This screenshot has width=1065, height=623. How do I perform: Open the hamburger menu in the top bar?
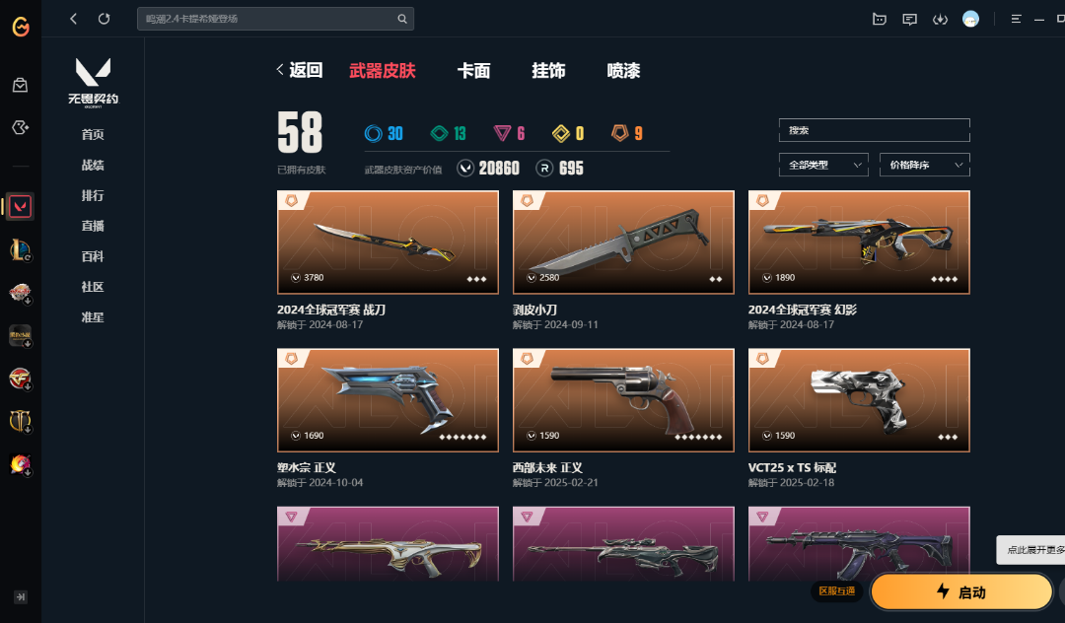(1016, 19)
